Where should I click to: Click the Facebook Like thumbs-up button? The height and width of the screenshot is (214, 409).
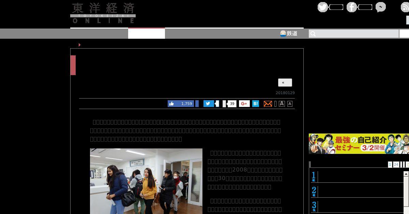click(x=181, y=104)
